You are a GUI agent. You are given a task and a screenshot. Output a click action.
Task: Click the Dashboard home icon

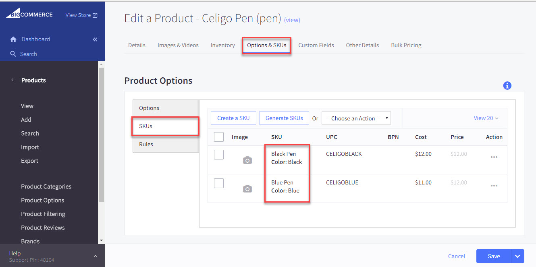pos(13,39)
